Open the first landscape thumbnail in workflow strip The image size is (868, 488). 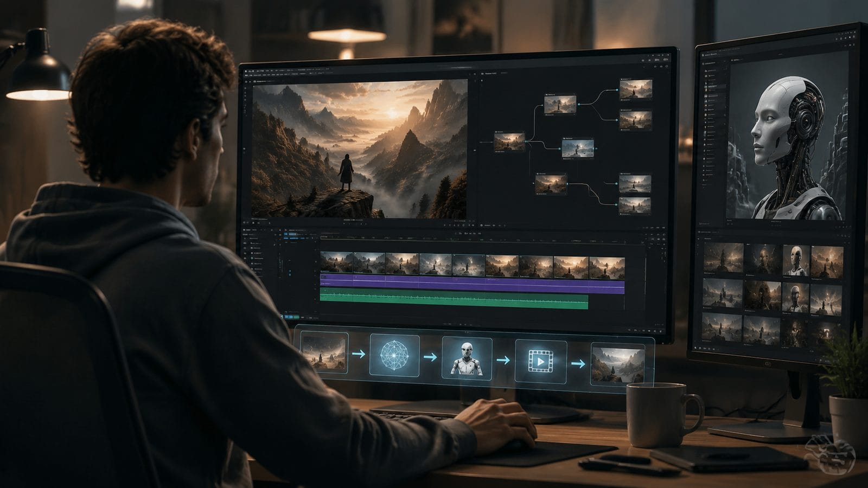pos(324,352)
